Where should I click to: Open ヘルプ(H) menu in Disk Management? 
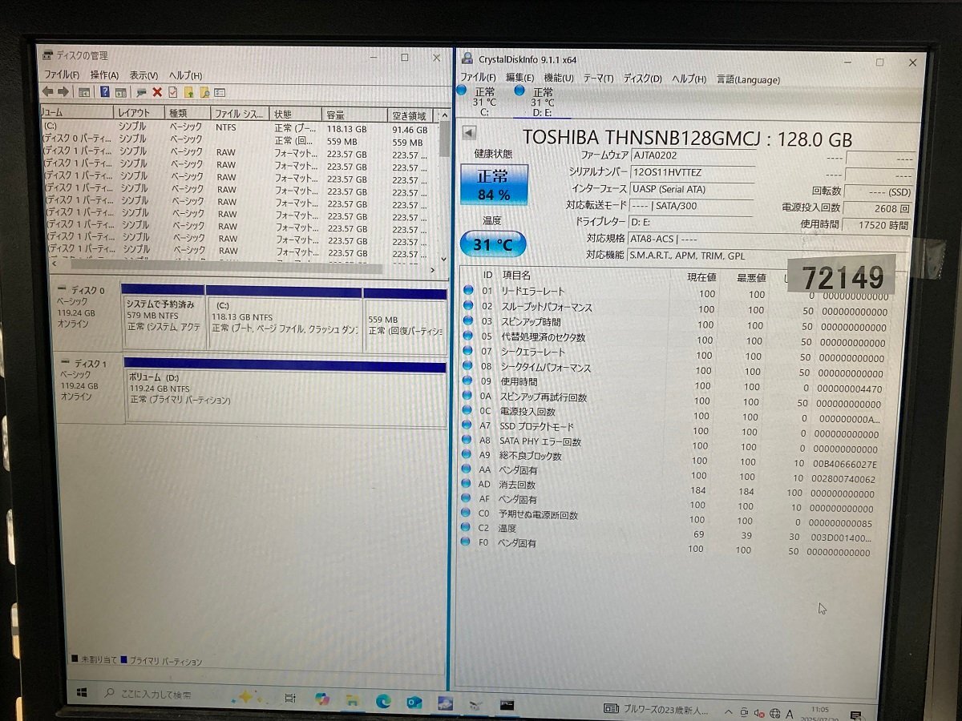click(185, 75)
